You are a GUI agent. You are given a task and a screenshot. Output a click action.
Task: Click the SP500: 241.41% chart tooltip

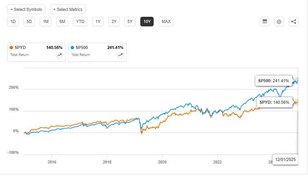pyautogui.click(x=273, y=81)
